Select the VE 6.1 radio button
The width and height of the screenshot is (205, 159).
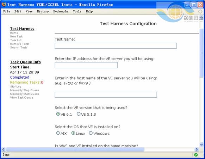coord(58,114)
